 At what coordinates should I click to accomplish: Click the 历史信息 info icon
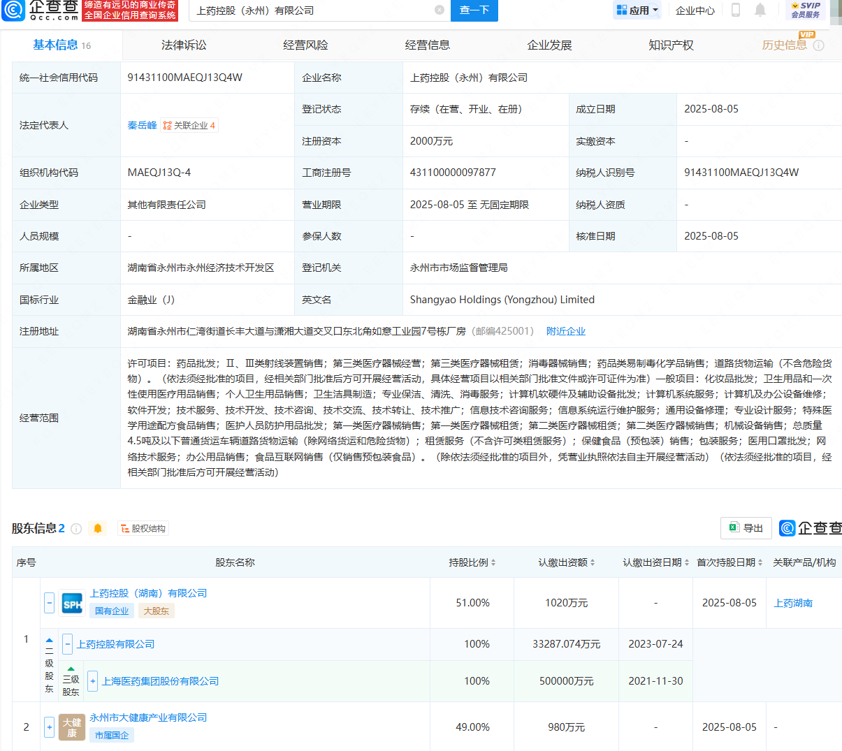819,45
